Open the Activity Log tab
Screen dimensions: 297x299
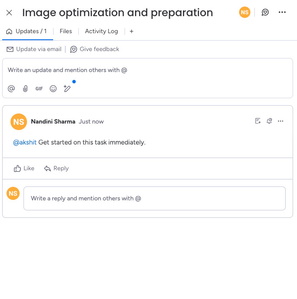(101, 31)
